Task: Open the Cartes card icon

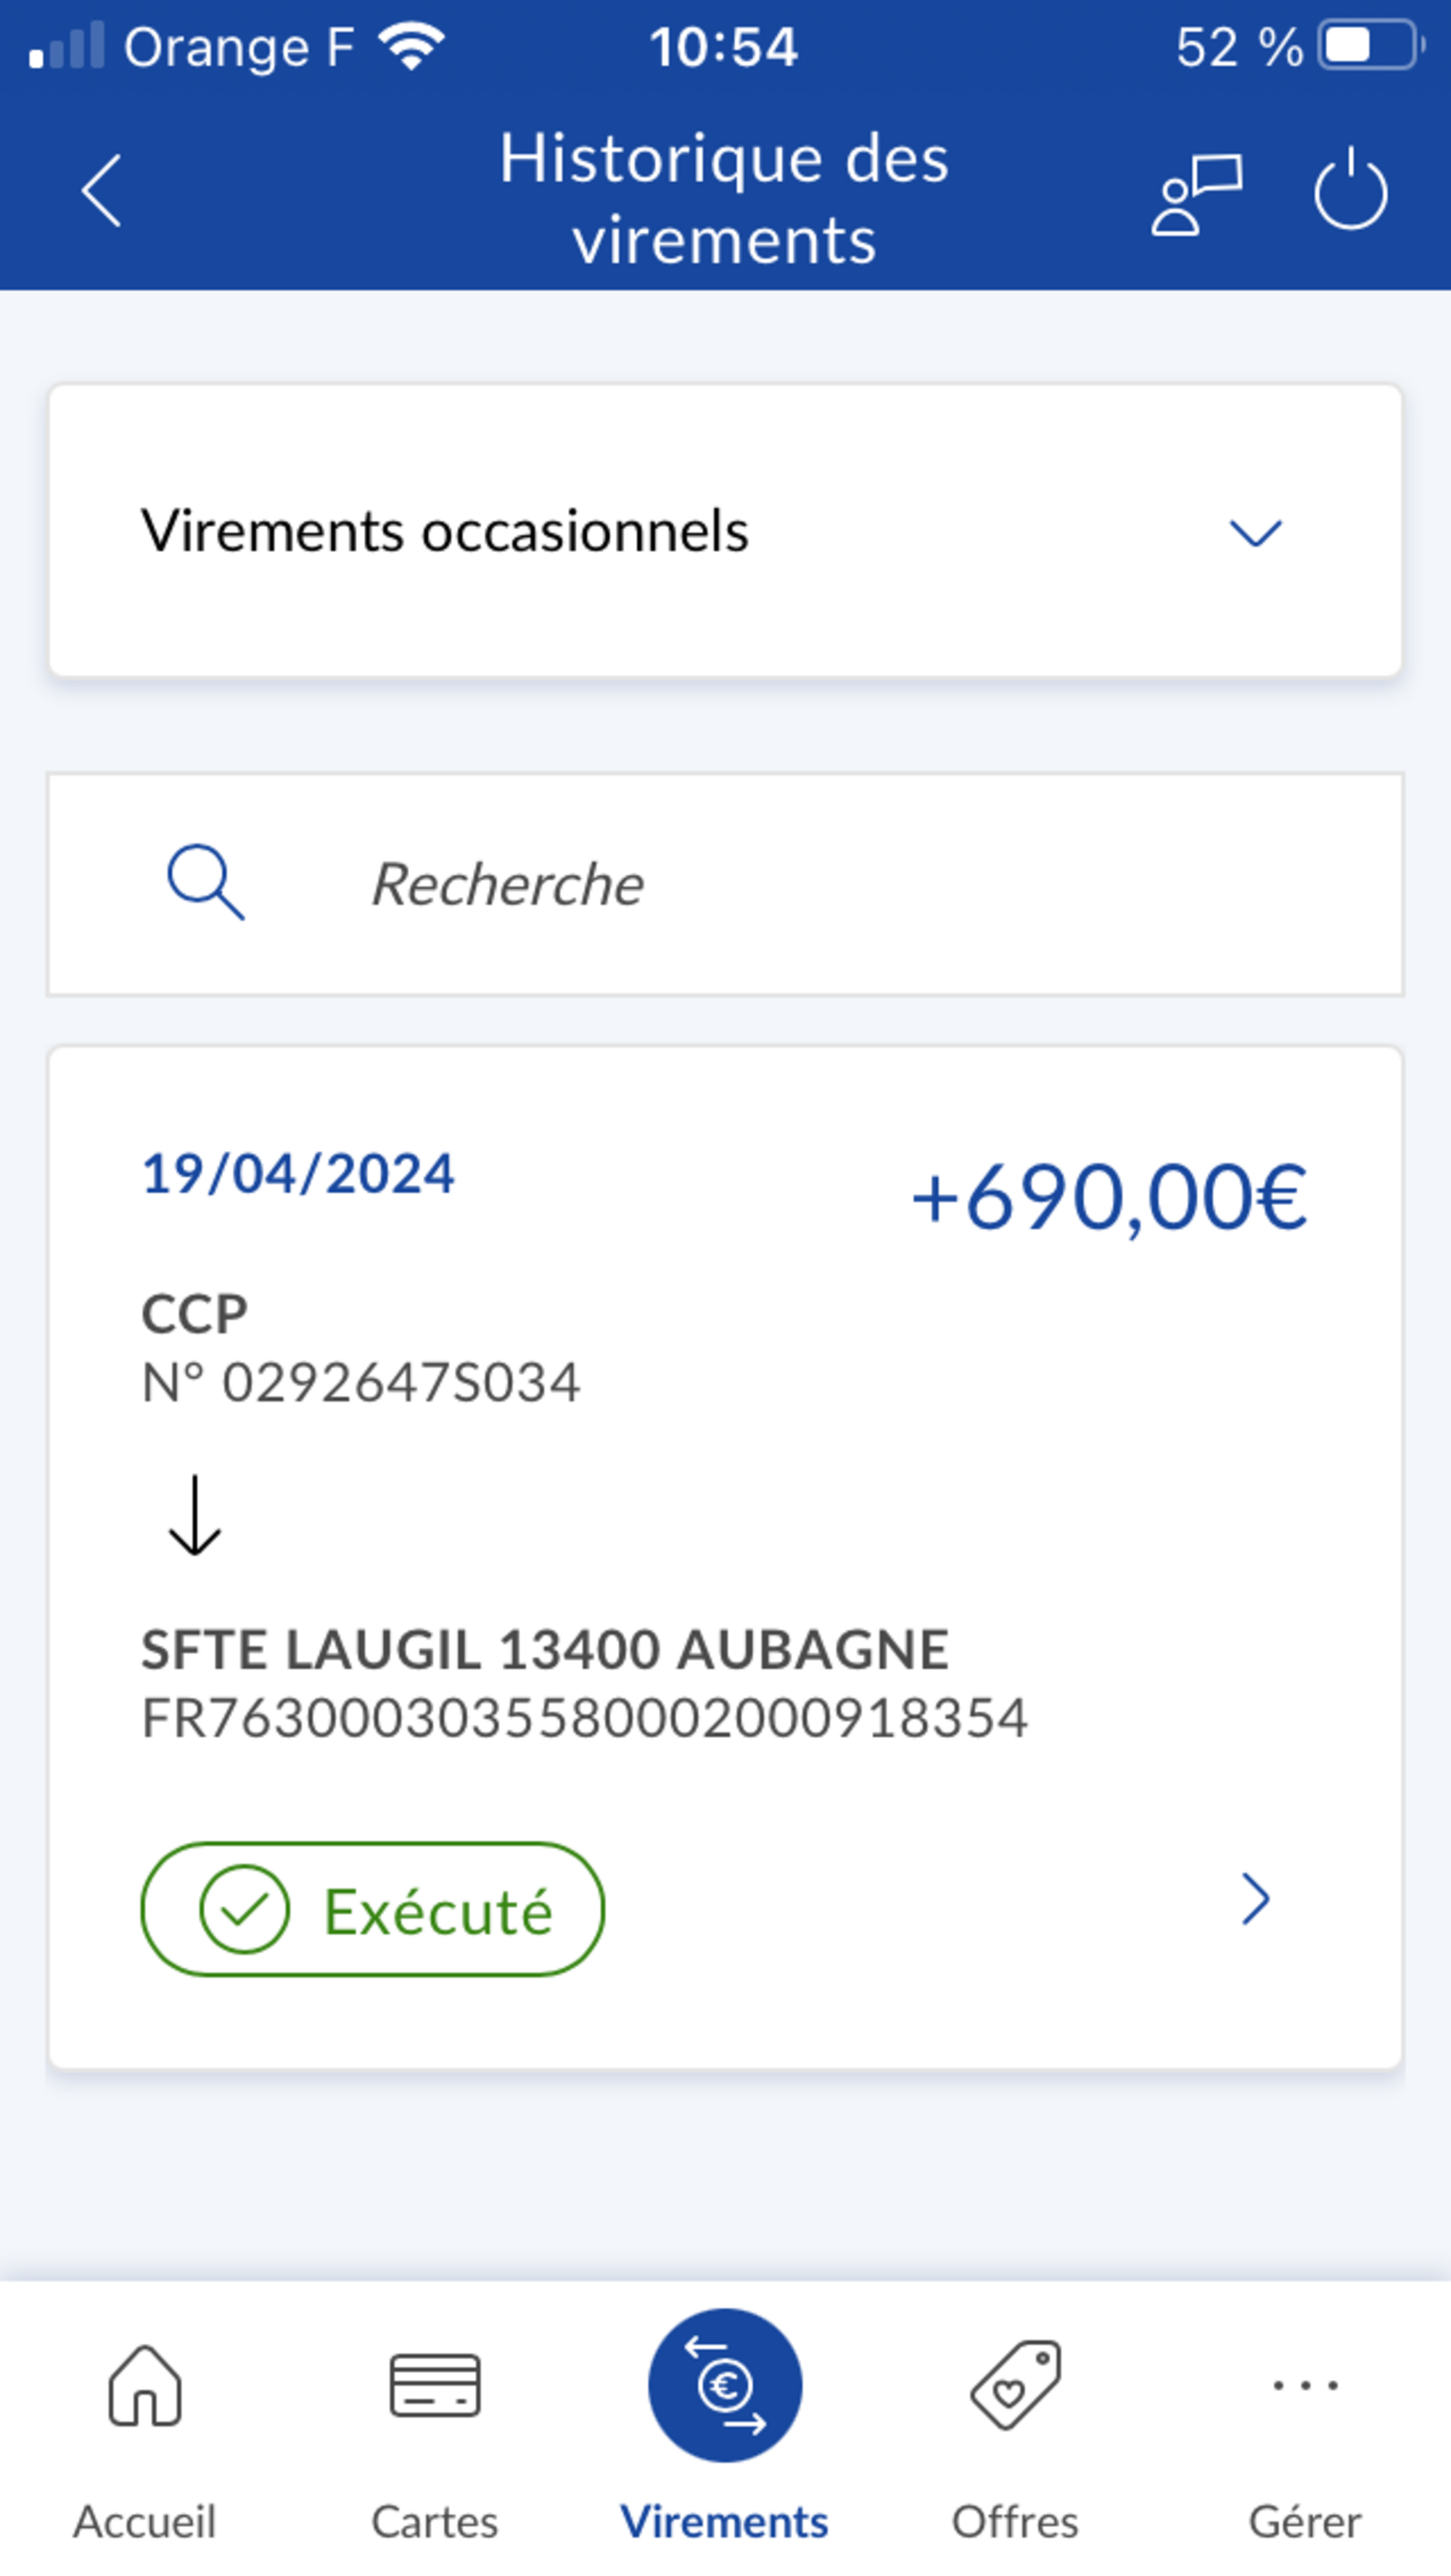Action: [x=435, y=2386]
